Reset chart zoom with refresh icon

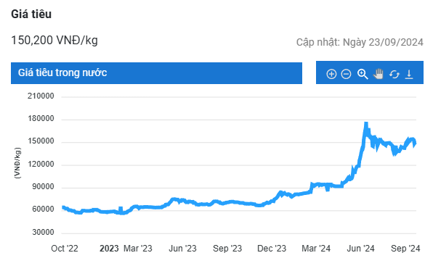tap(394, 74)
